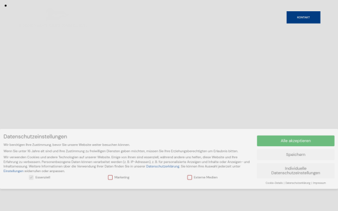
Task: Open Individuelle Datenschutzeinstellungen
Action: point(296,170)
